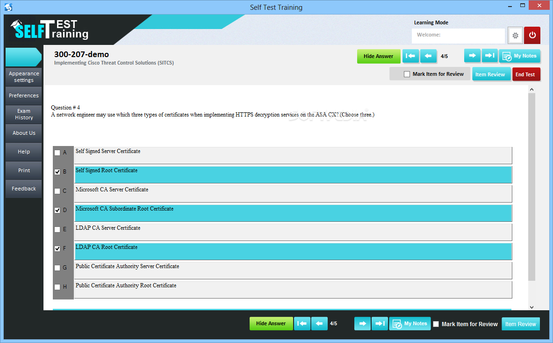Viewport: 553px width, 343px height.
Task: Open Help in the sidebar
Action: pos(24,152)
